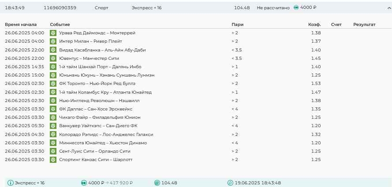Click the Результат column header

tap(364, 25)
